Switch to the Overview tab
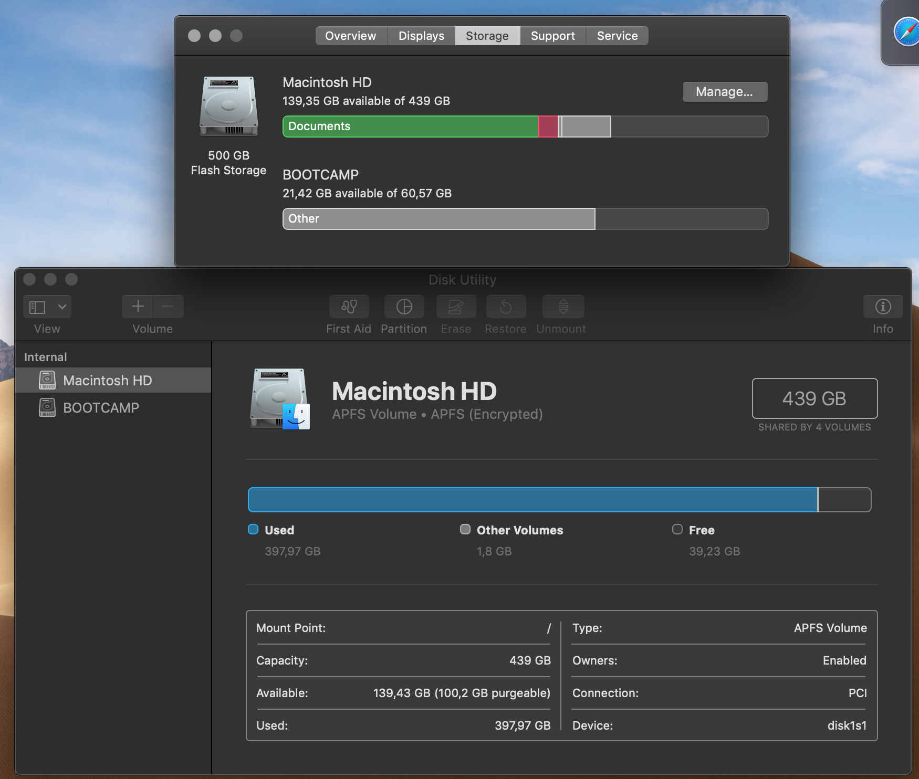The height and width of the screenshot is (779, 919). click(x=351, y=36)
